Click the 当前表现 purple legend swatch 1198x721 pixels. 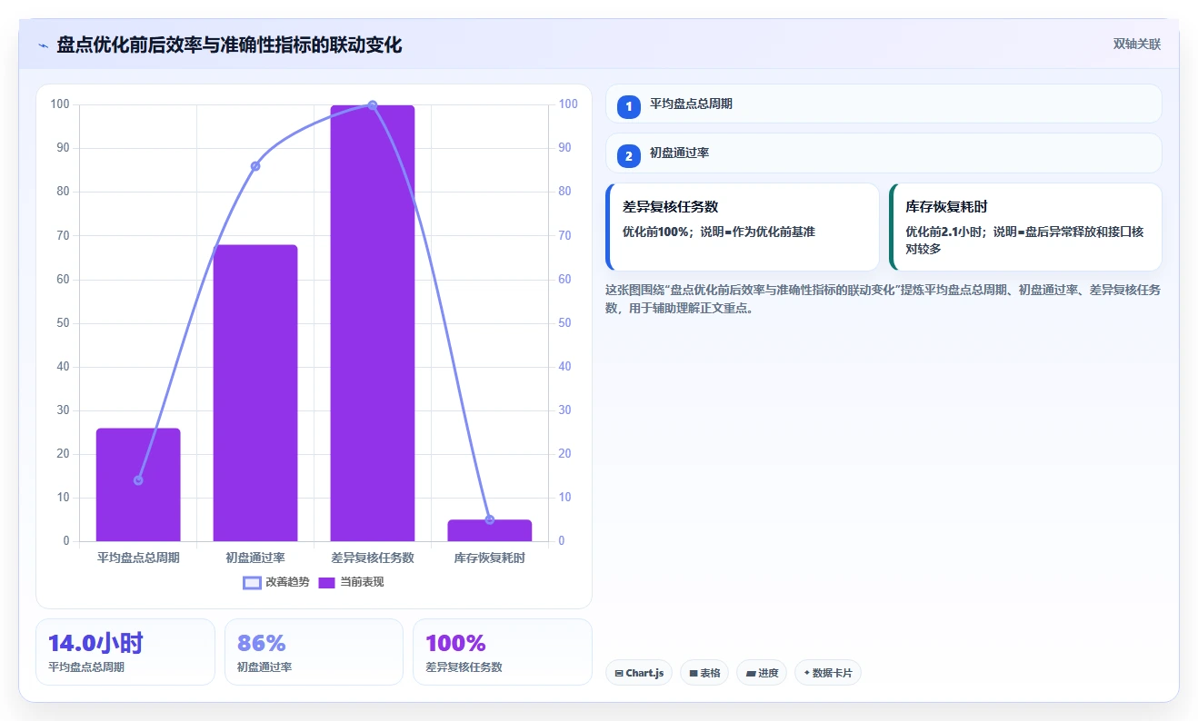point(326,582)
